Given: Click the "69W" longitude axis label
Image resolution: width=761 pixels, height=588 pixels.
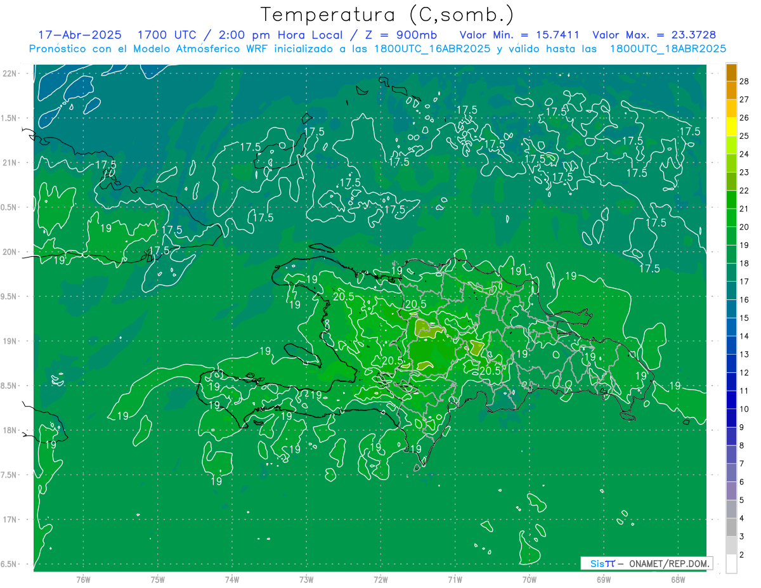Looking at the screenshot, I should pos(604,580).
